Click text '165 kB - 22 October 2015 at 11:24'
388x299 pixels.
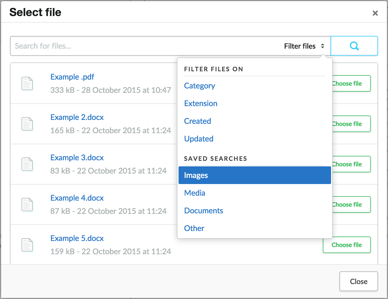111,130
